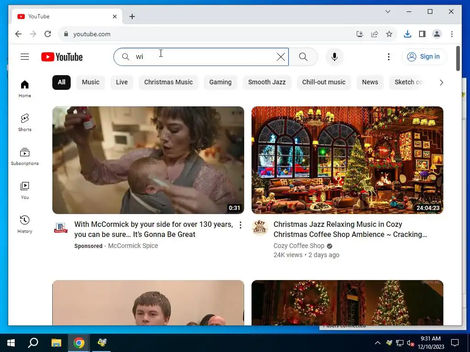Open Subscriptions in the sidebar
Screen dimensions: 470x352
point(25,157)
